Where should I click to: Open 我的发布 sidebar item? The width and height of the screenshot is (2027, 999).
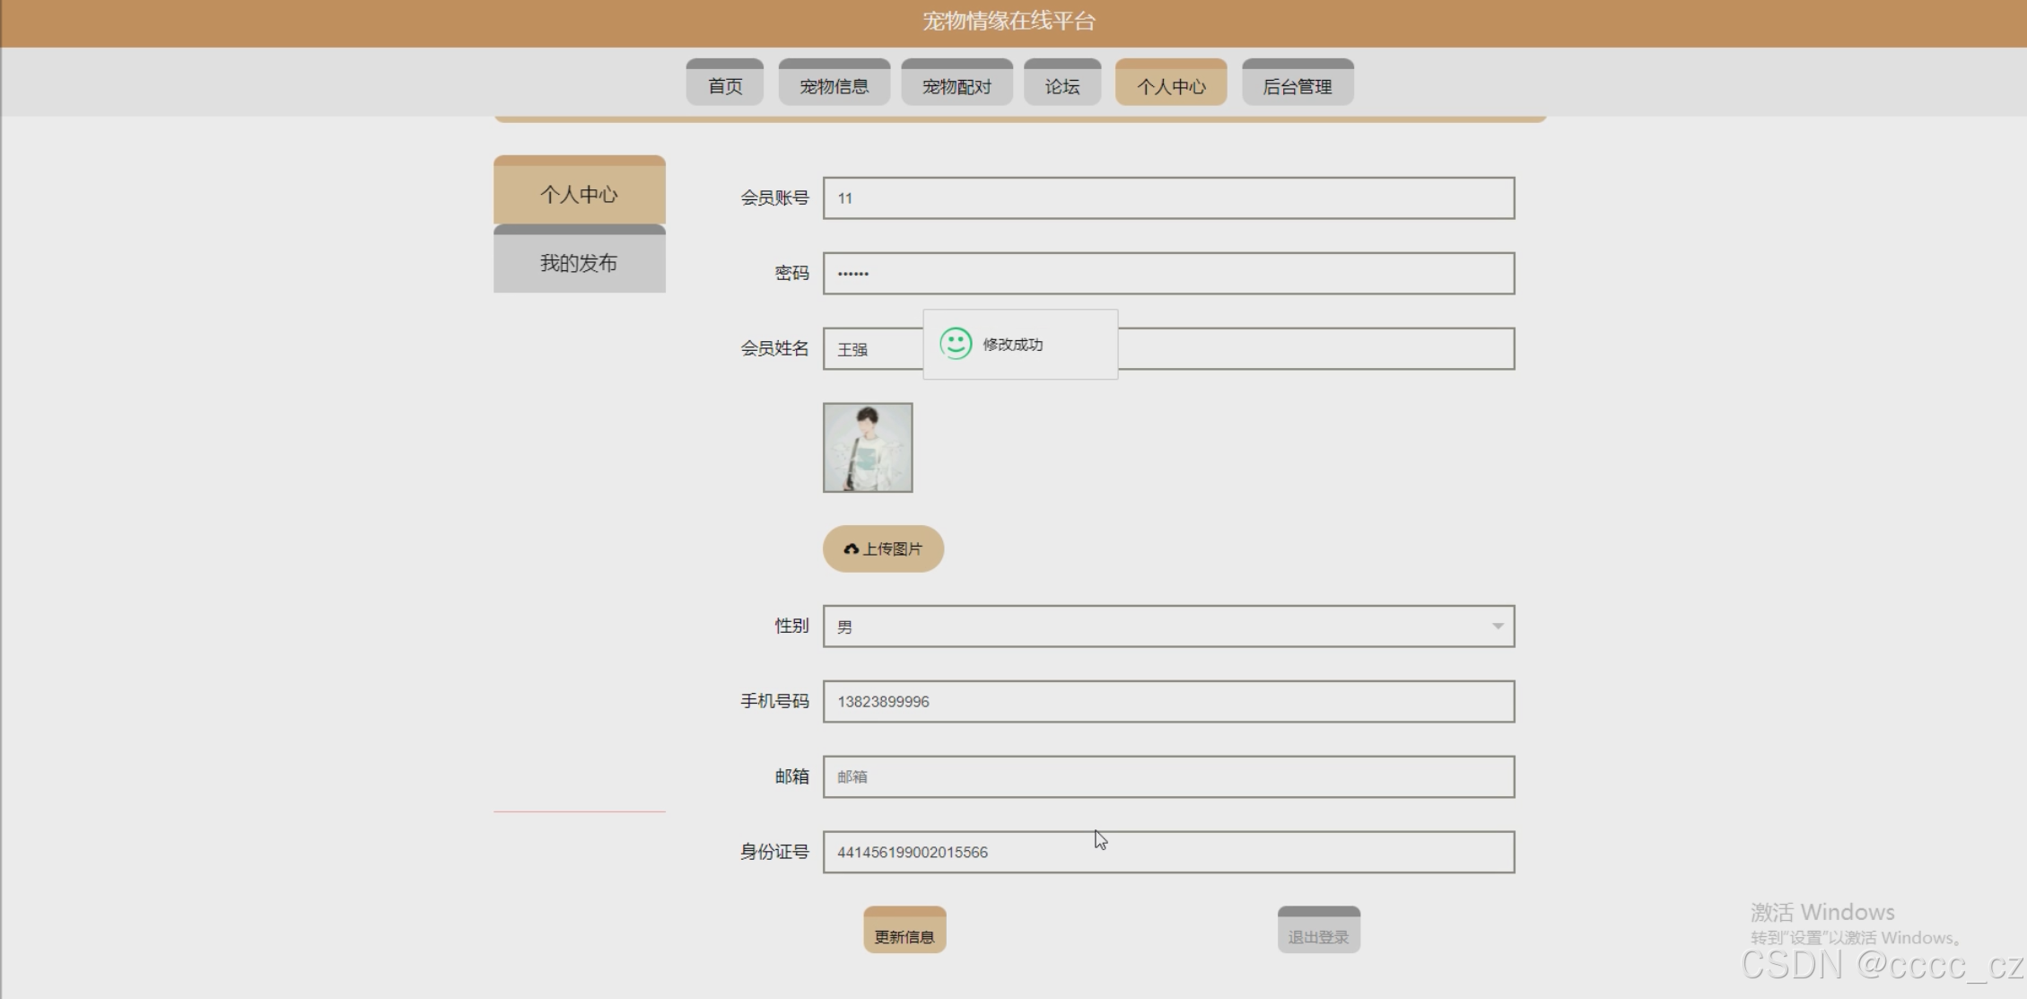(579, 262)
